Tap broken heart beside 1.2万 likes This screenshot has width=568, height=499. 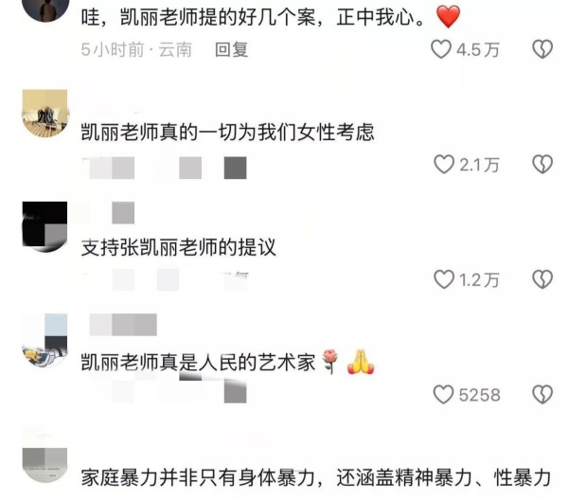pos(542,279)
